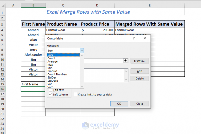Click the 'First Name' table header cell
The image size is (201, 134).
tap(33, 24)
